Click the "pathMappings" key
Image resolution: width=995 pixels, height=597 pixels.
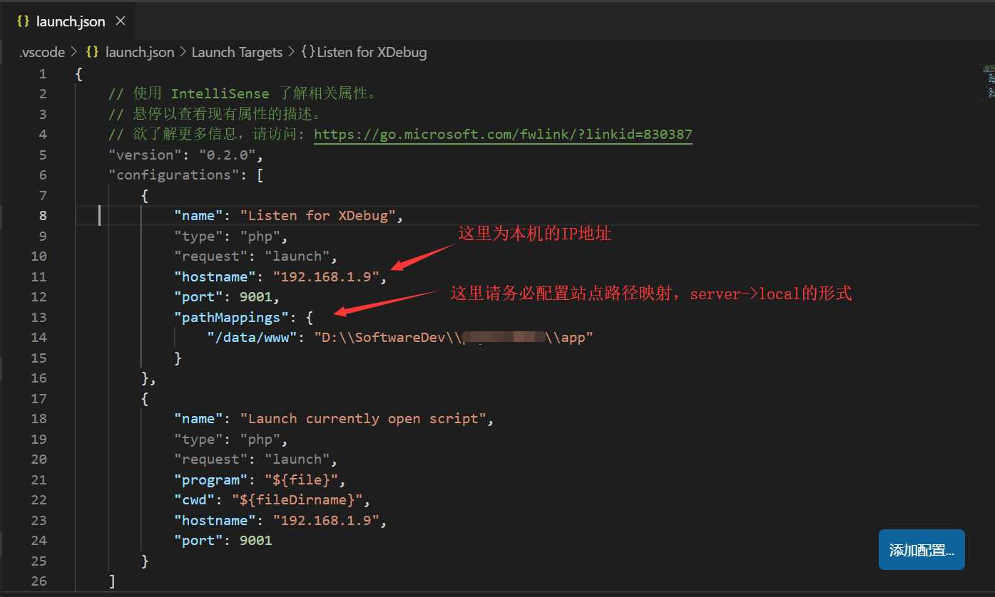click(x=232, y=317)
